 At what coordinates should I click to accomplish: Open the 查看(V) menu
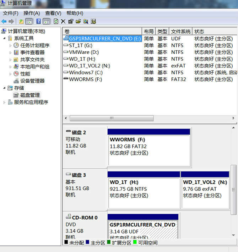(x=53, y=13)
